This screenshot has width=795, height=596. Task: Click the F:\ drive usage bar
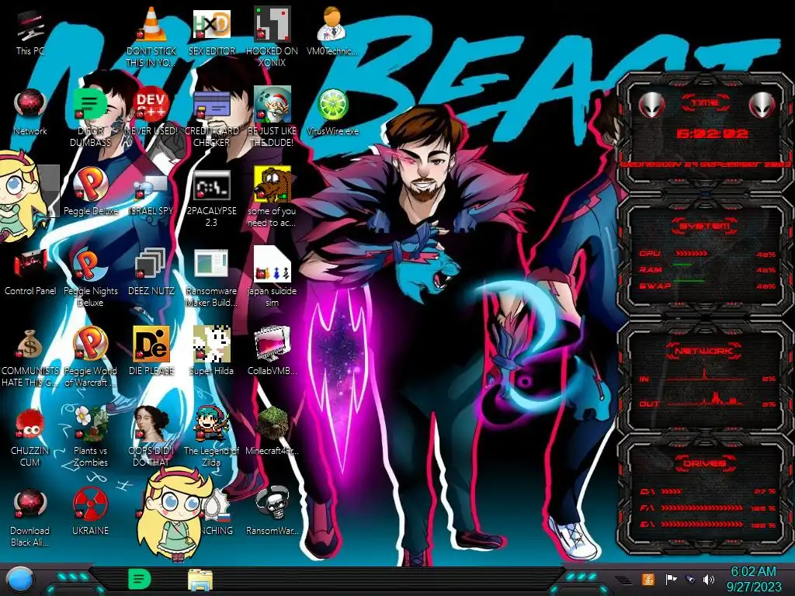[x=702, y=508]
